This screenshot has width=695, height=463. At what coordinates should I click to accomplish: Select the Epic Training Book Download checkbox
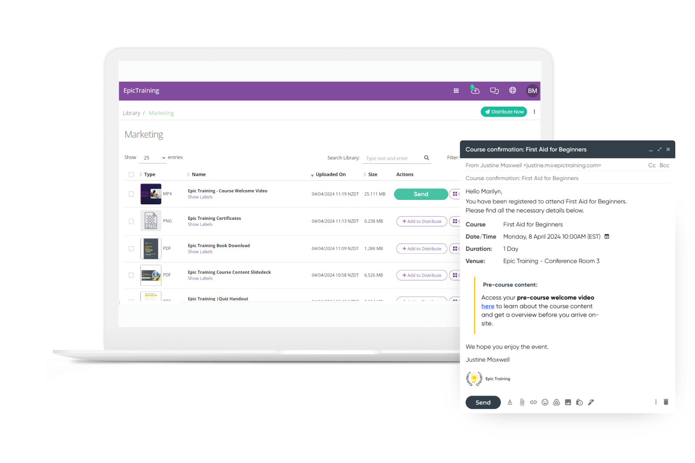[131, 248]
